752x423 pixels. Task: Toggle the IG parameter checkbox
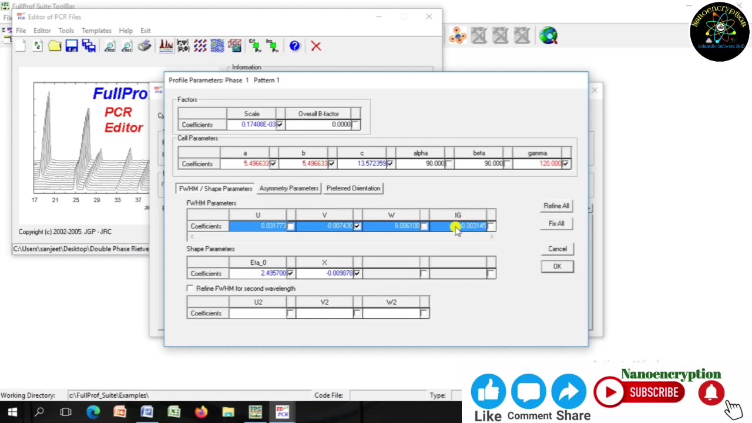491,226
